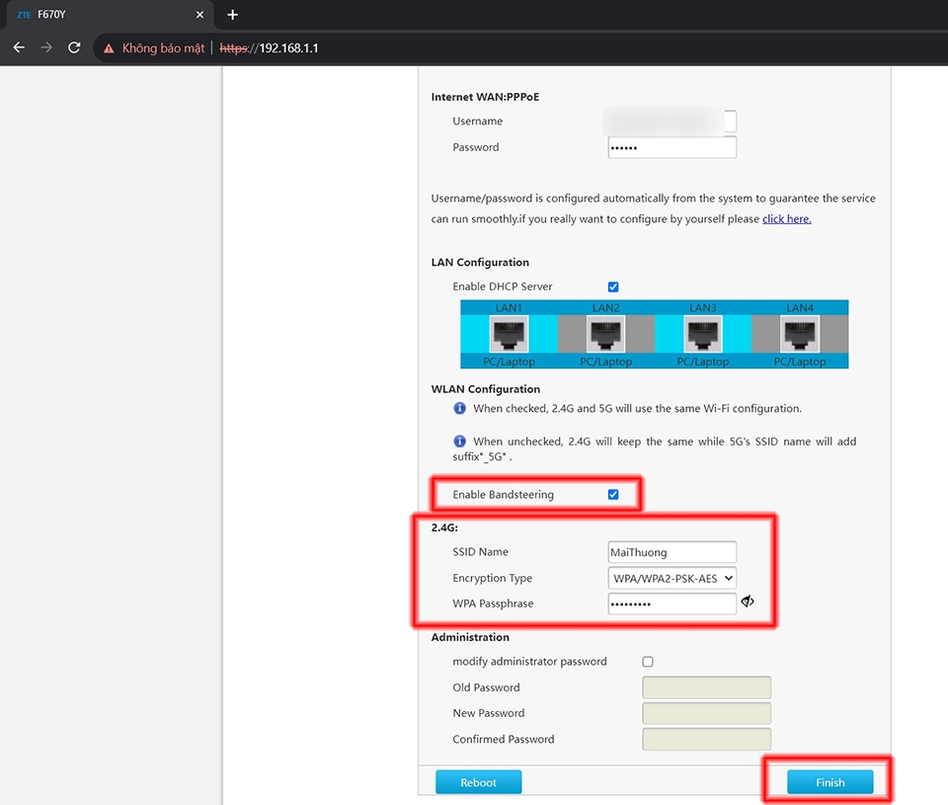Click the New Password field
The width and height of the screenshot is (948, 805).
pos(706,713)
